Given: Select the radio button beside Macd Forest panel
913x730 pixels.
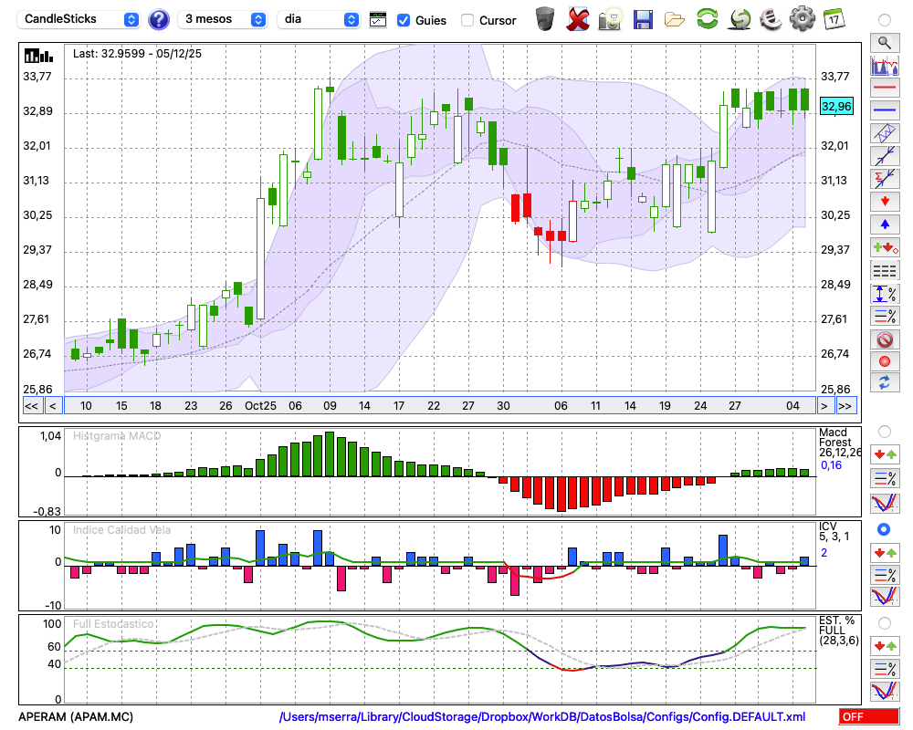Looking at the screenshot, I should tap(884, 431).
